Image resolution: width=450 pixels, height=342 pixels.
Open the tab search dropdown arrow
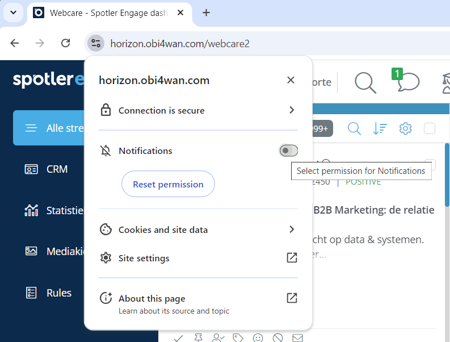tap(13, 12)
